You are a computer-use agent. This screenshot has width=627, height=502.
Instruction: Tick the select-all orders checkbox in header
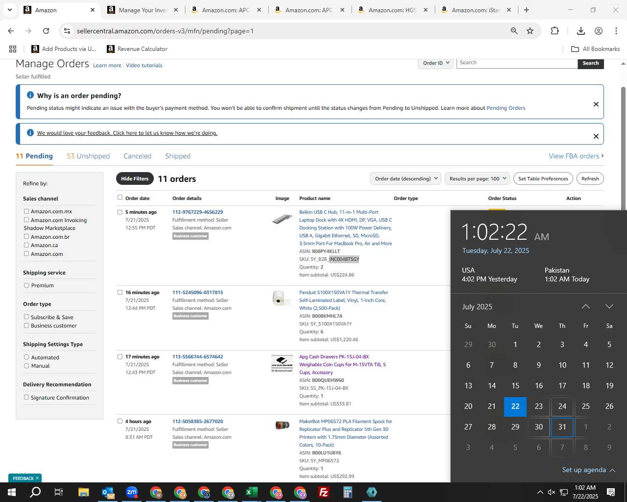pos(120,198)
